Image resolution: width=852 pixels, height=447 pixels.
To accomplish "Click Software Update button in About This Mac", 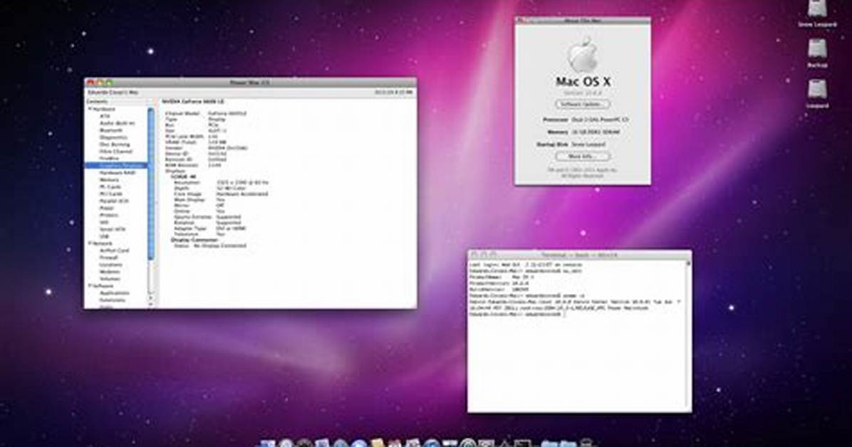I will coord(582,104).
